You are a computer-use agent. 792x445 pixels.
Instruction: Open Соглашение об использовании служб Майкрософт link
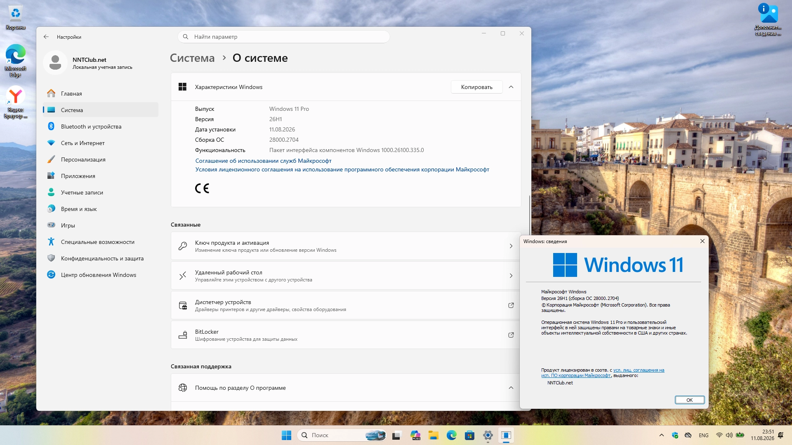point(263,161)
